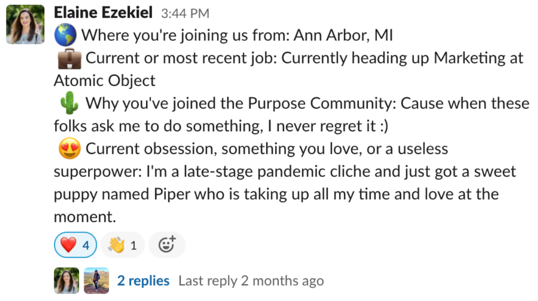Click the second replier's avatar thumbnail
Image resolution: width=538 pixels, height=301 pixels.
click(x=96, y=281)
